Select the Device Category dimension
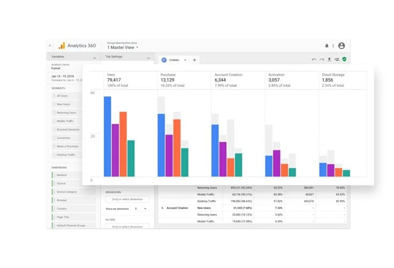Image resolution: width=394 pixels, height=268 pixels. pos(66,191)
